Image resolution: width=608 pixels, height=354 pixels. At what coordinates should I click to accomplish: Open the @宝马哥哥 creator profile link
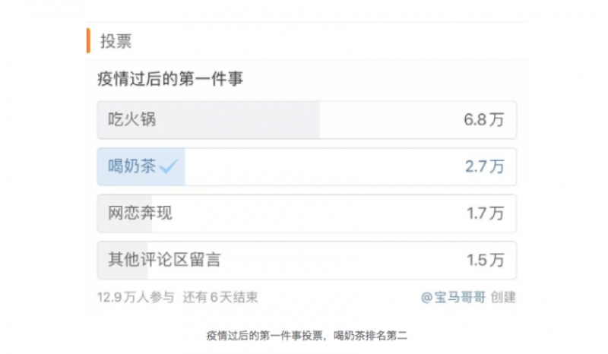pyautogui.click(x=454, y=297)
